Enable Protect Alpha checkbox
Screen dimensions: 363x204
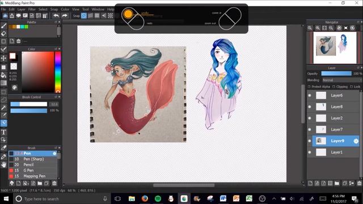(x=309, y=87)
